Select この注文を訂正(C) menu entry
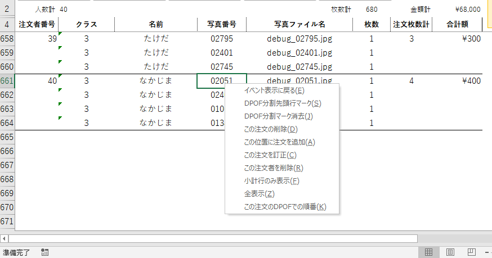This screenshot has width=492, height=258. click(282, 155)
